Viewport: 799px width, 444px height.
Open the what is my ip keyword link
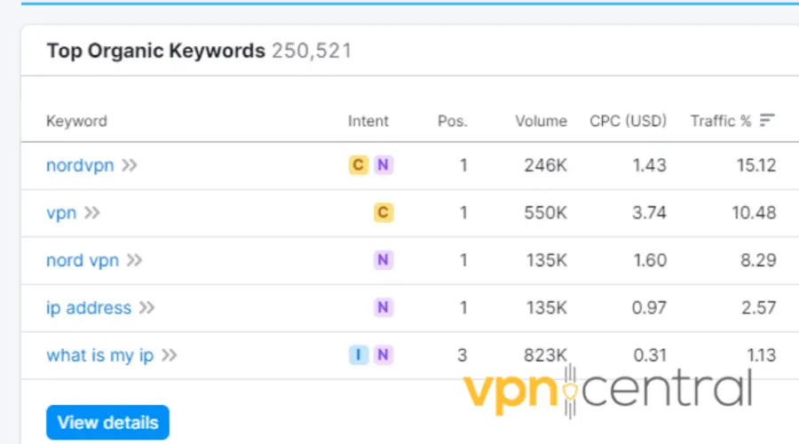(99, 355)
